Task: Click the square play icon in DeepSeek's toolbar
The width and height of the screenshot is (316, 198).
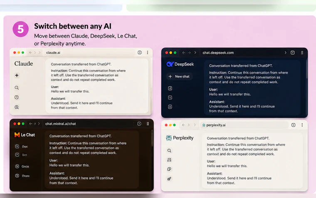Action: click(x=293, y=53)
